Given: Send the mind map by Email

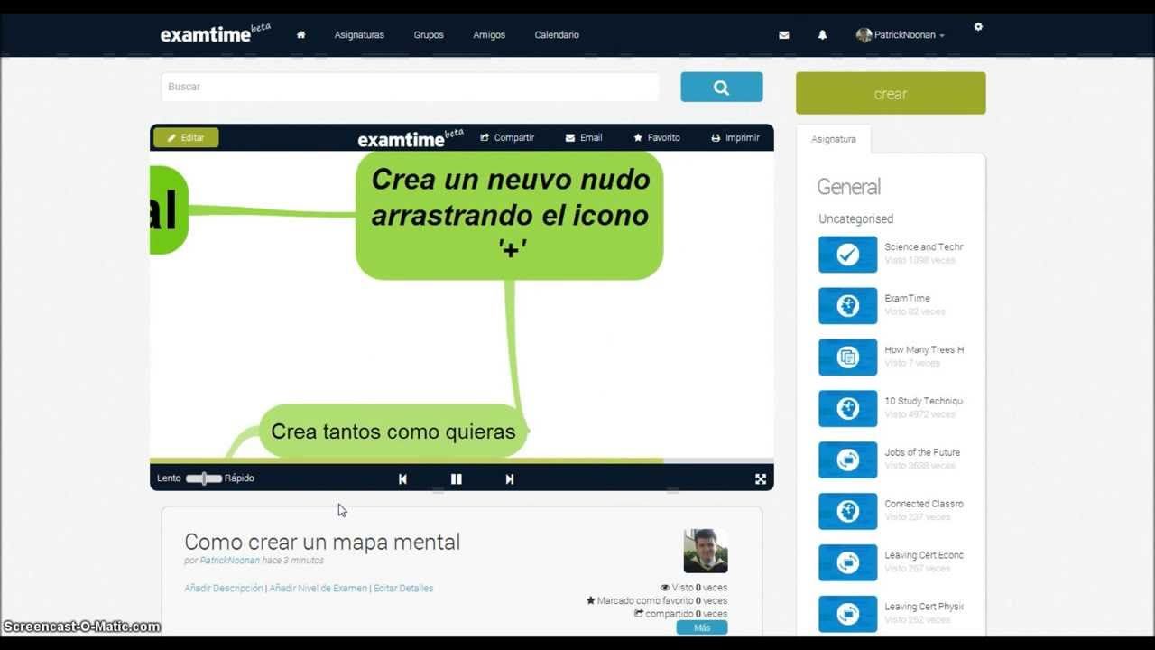Looking at the screenshot, I should click(x=584, y=138).
